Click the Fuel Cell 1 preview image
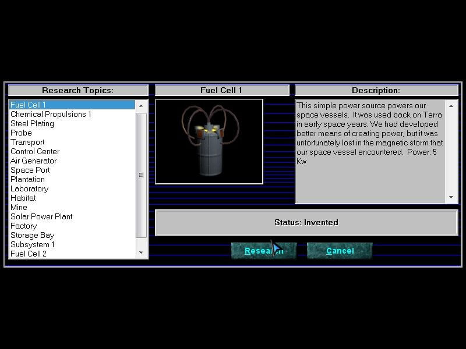This screenshot has height=349, width=466. [209, 142]
